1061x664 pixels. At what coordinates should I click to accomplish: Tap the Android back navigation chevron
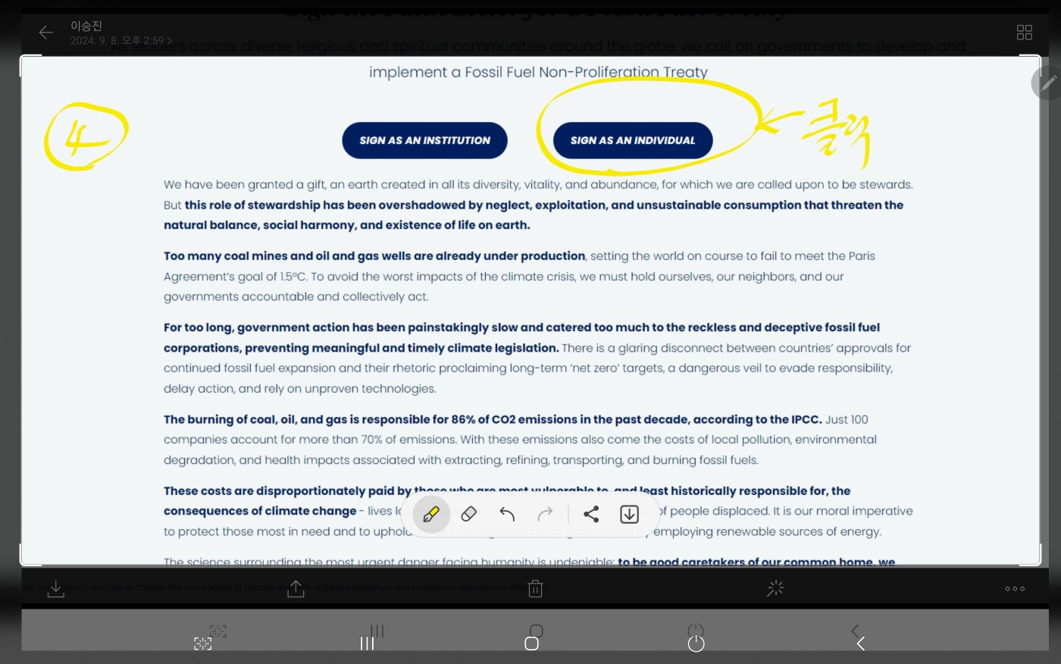(x=860, y=644)
